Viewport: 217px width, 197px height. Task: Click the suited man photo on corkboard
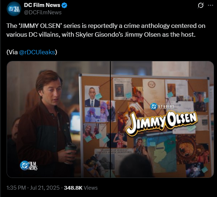(92, 96)
